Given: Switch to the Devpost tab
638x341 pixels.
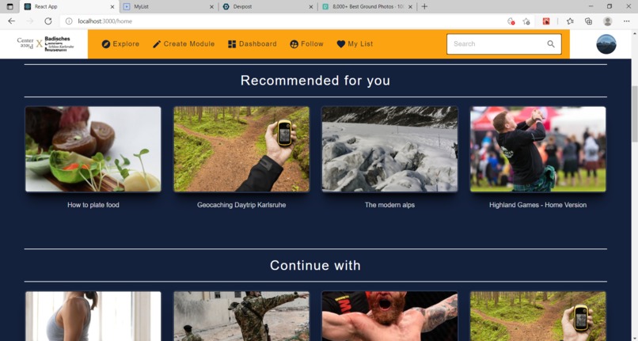Looking at the screenshot, I should pos(268,6).
